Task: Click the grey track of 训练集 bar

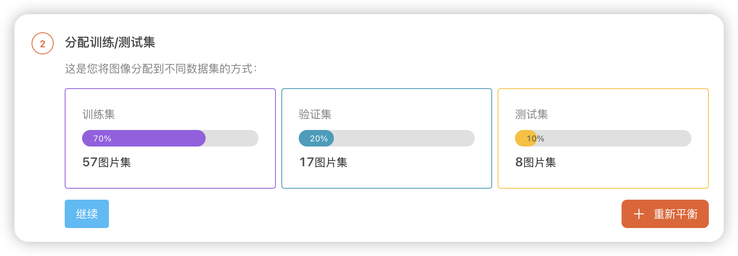Action: coord(232,138)
